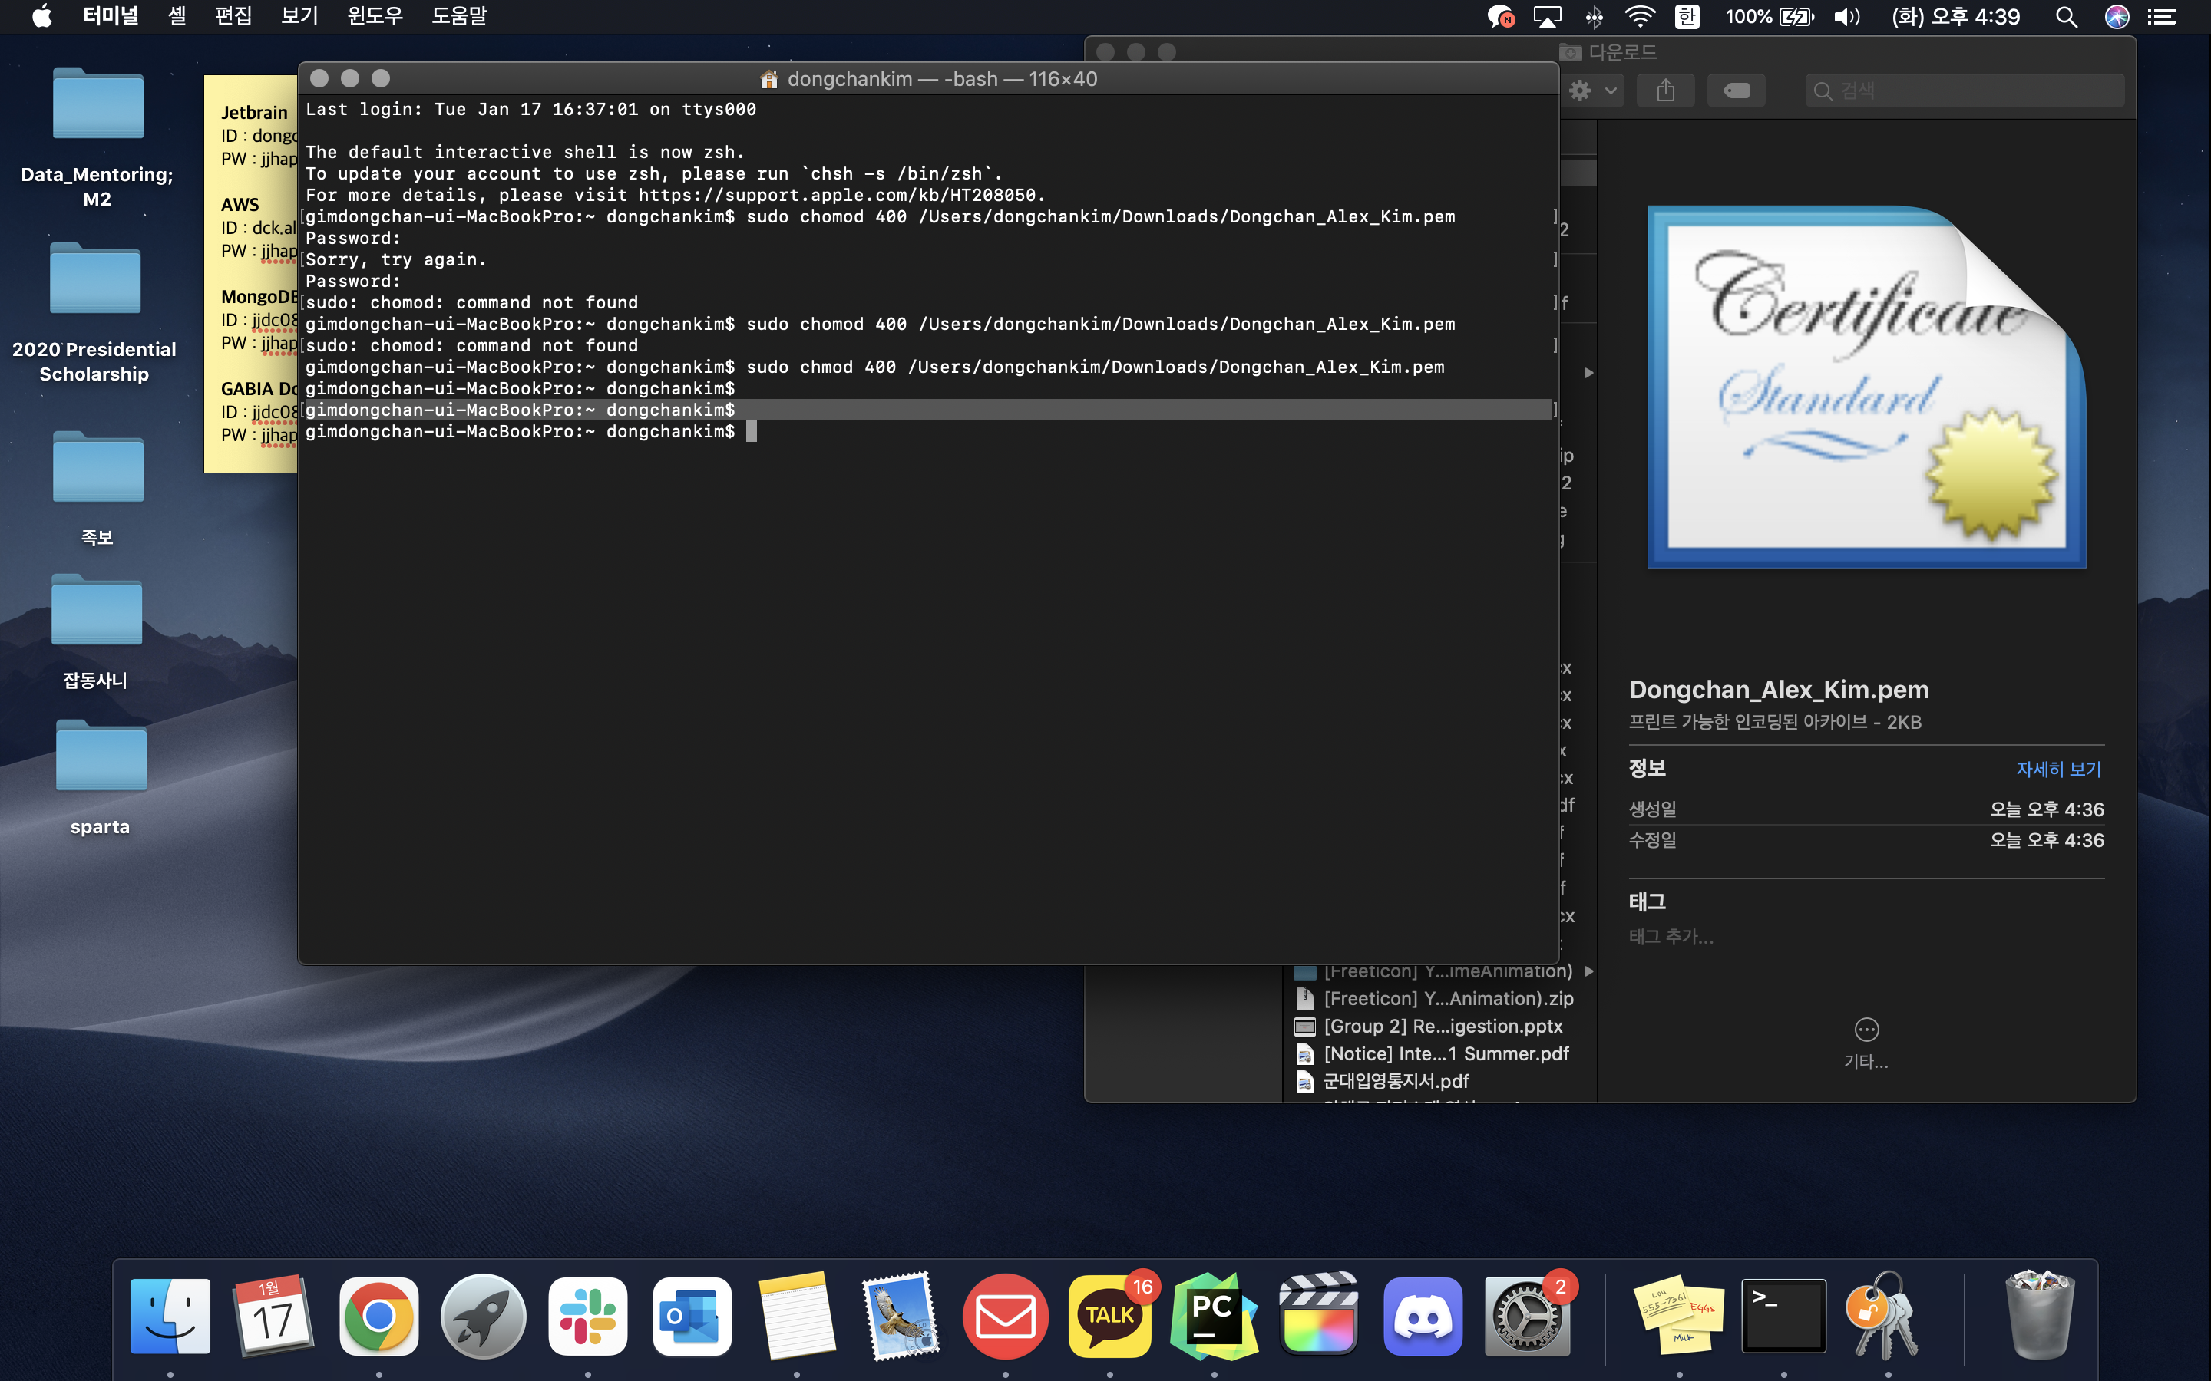Open the 도움말 menu
This screenshot has height=1381, width=2211.
(x=460, y=16)
